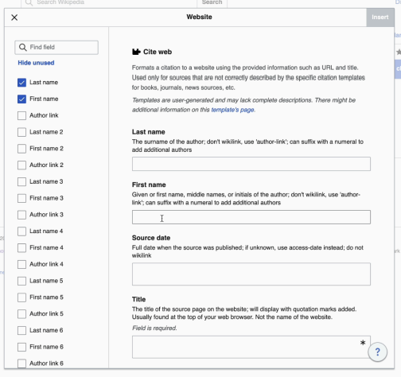Viewport: 401px width, 377px height.
Task: Enable the Author link 2 checkbox
Action: tap(21, 165)
